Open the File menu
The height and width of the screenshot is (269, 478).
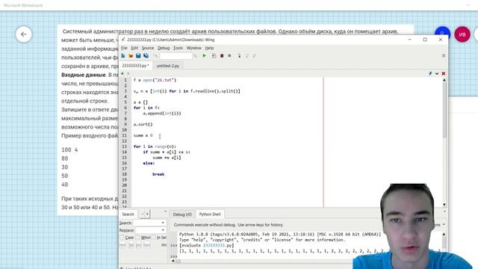pos(124,48)
